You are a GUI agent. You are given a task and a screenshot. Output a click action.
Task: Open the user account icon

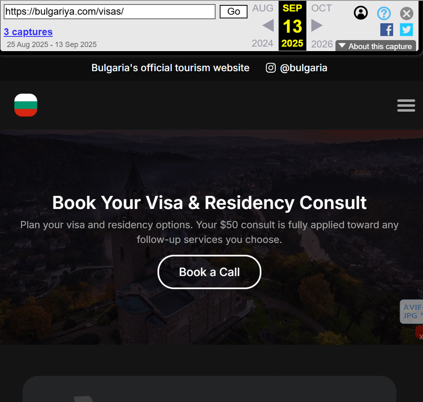coord(361,13)
